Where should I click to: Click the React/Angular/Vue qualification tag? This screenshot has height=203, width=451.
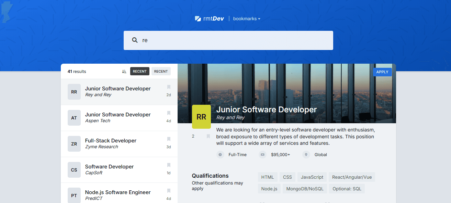pyautogui.click(x=352, y=177)
